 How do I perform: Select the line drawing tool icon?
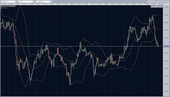tap(168, 2)
